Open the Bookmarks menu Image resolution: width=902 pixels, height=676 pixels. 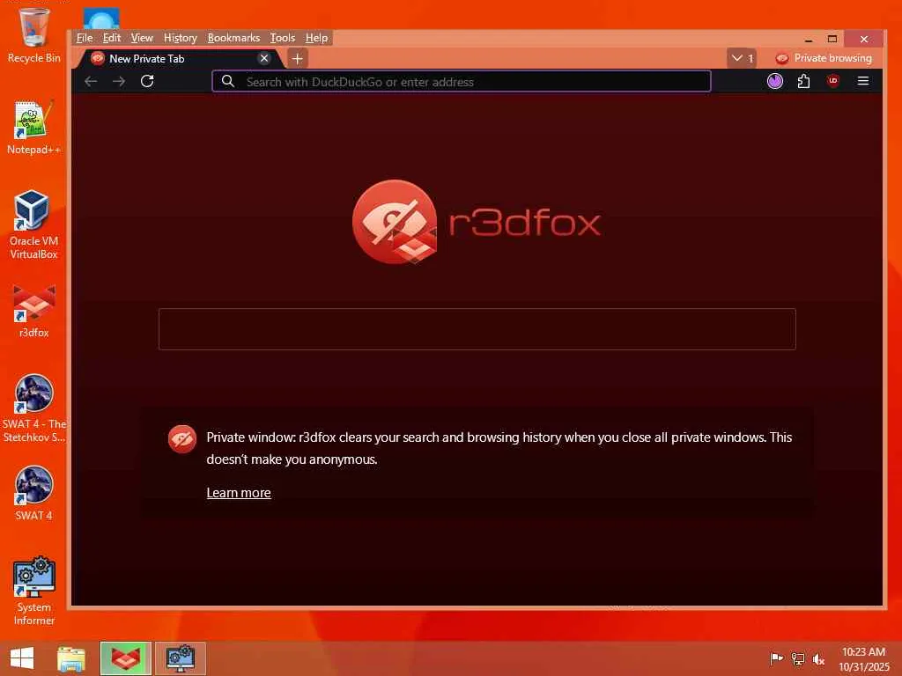(x=233, y=38)
